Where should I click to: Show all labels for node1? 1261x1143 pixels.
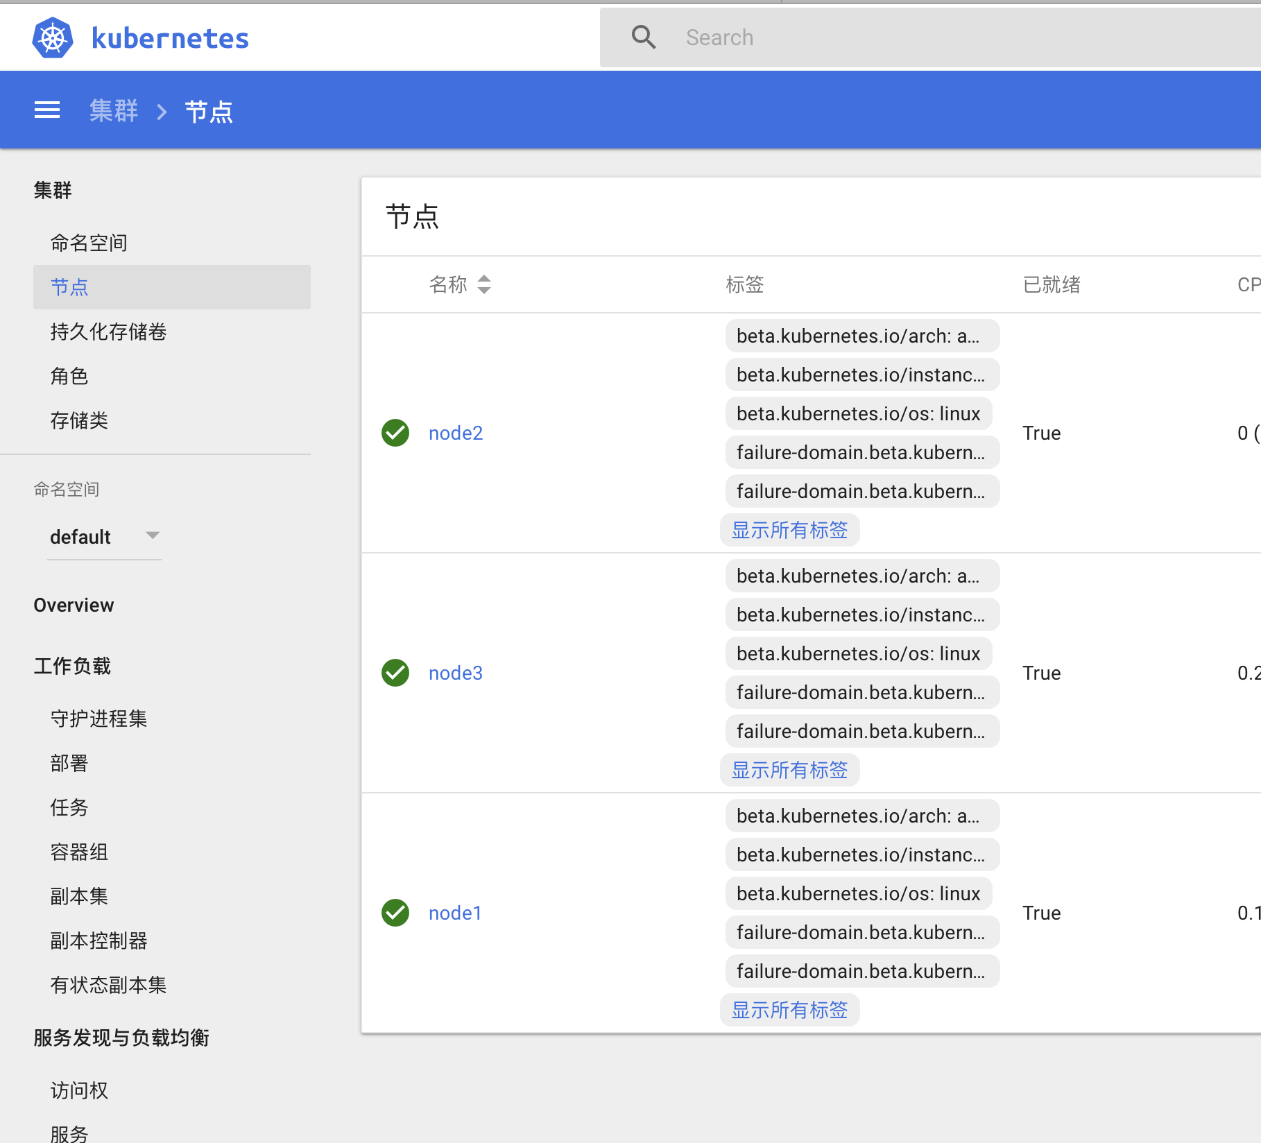(x=789, y=1010)
